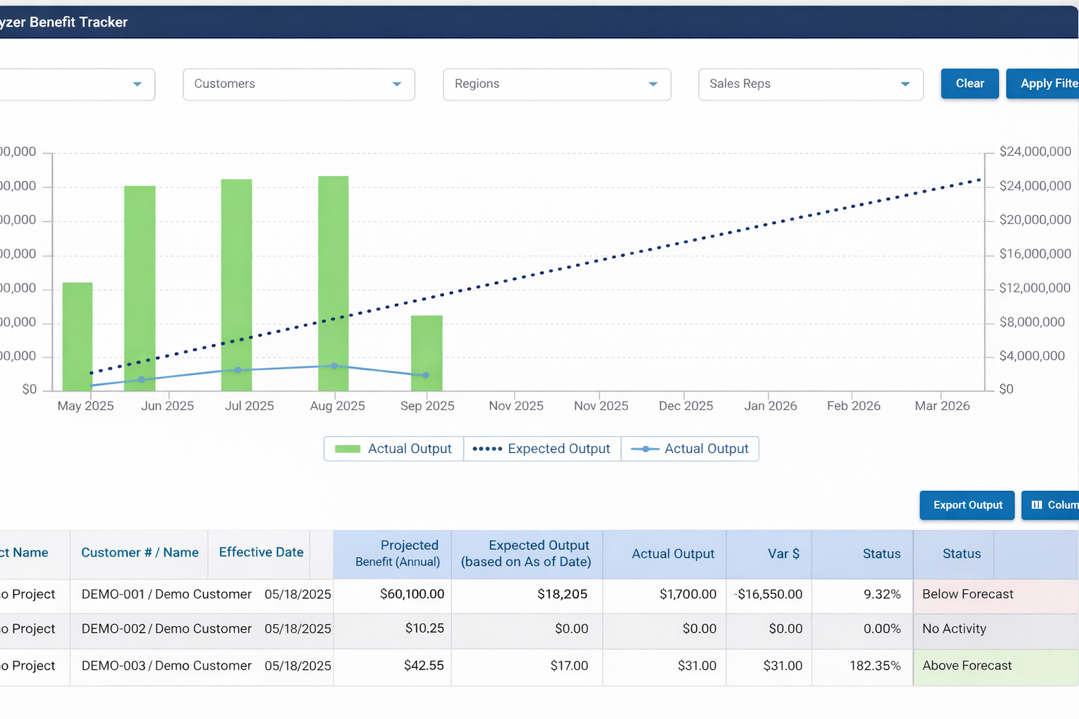This screenshot has width=1079, height=719.
Task: Click the Below Forecast status cell
Action: pos(967,594)
